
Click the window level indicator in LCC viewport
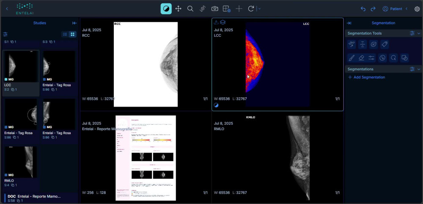[x=216, y=105]
